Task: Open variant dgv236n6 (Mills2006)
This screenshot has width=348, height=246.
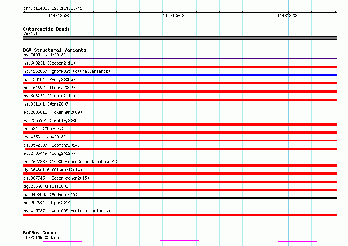Action: click(47, 186)
